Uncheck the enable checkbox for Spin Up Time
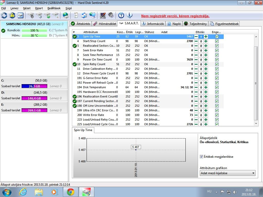The image size is (263, 197). (x=217, y=36)
